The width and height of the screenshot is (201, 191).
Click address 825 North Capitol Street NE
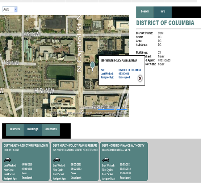pos(75,150)
